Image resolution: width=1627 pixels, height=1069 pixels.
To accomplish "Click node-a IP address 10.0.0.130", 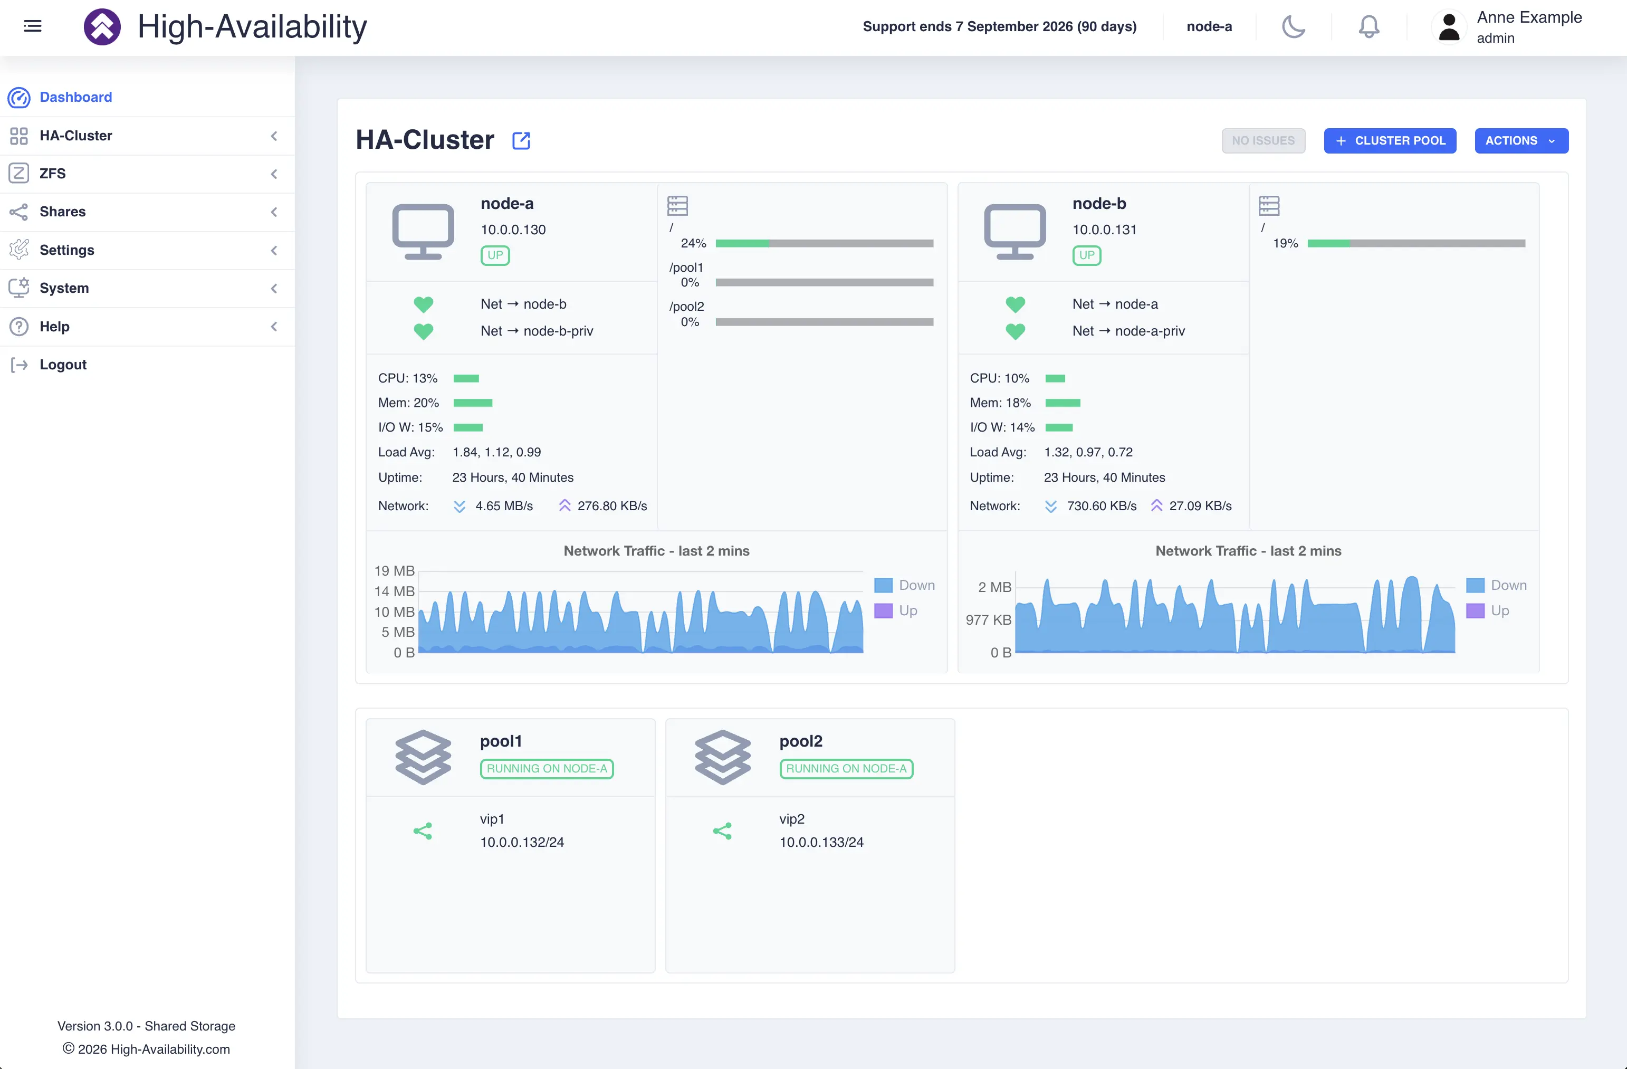I will point(513,230).
